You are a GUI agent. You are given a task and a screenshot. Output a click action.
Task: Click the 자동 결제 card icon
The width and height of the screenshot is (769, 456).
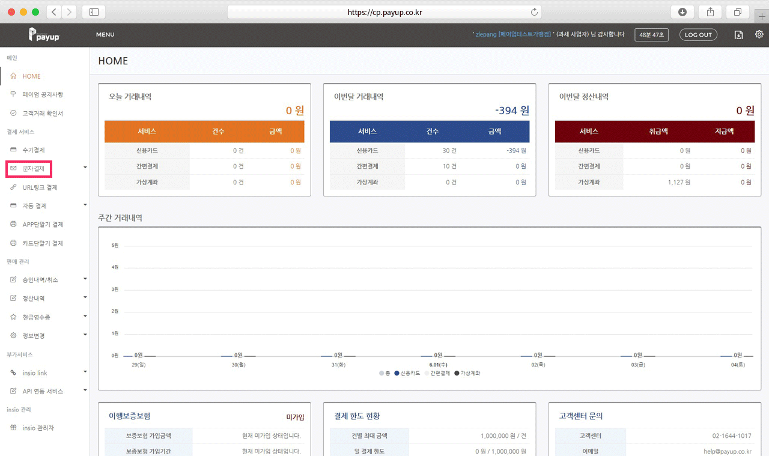point(13,205)
